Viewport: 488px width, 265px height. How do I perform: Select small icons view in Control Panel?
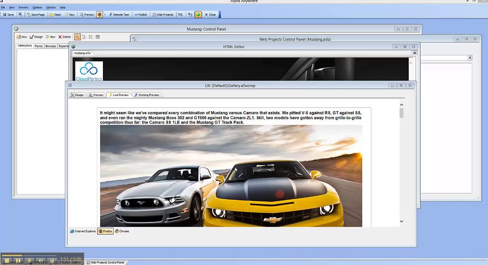pyautogui.click(x=84, y=37)
